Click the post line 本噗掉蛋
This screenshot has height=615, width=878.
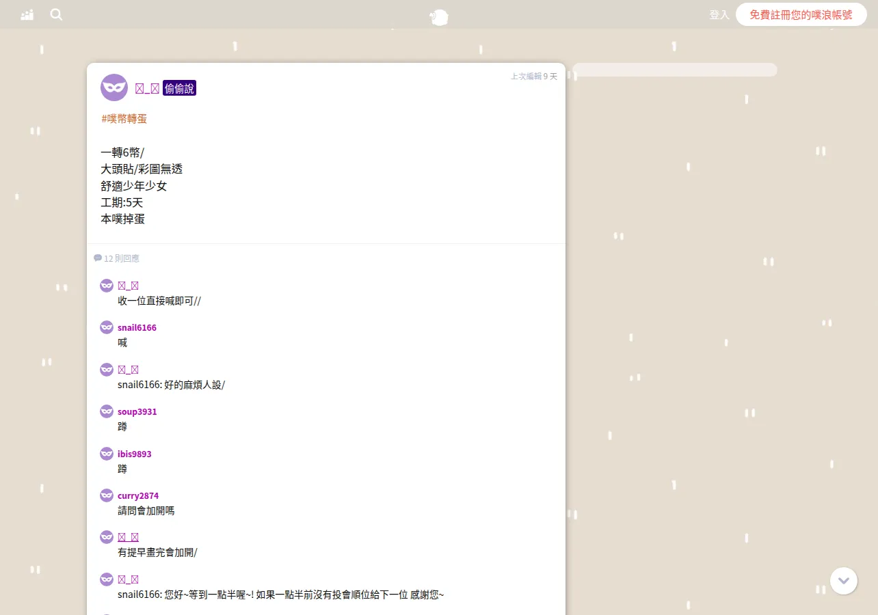(x=123, y=219)
